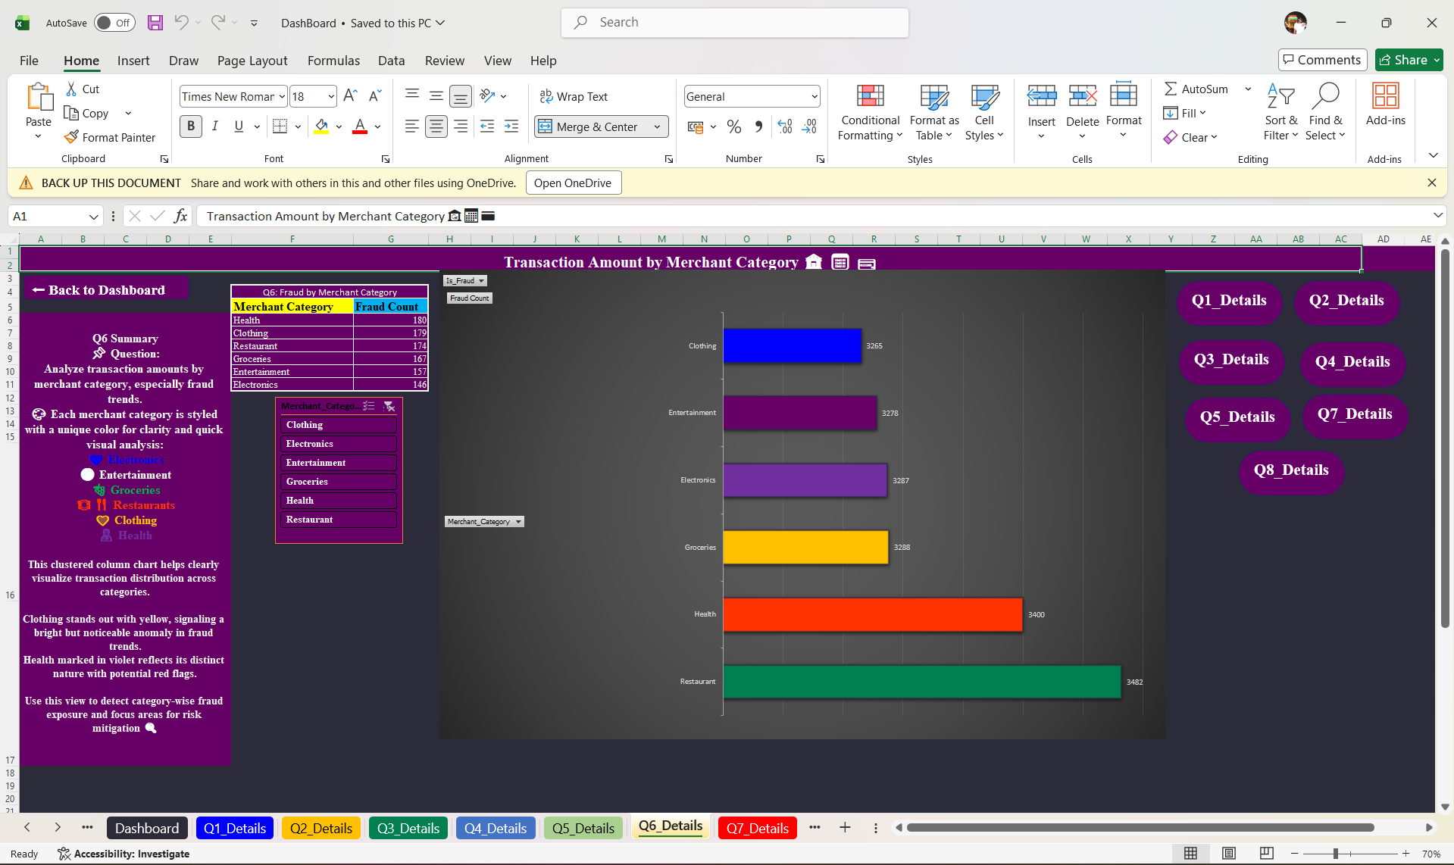Viewport: 1454px width, 865px height.
Task: Clear the filter on the Merchant Category slicer
Action: coord(389,406)
